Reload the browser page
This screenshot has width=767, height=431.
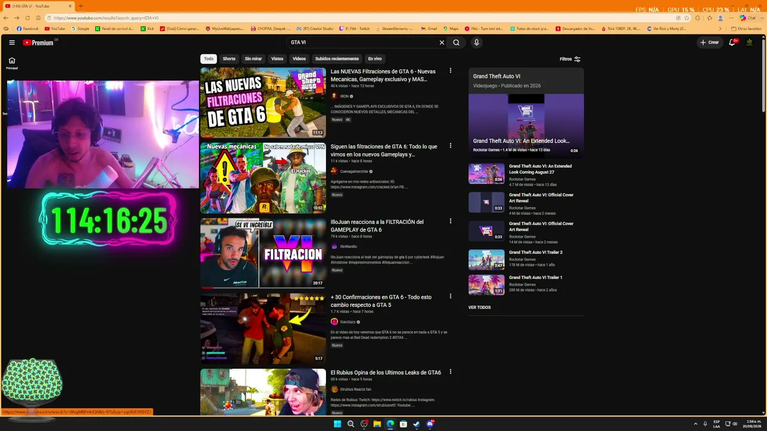[x=27, y=18]
